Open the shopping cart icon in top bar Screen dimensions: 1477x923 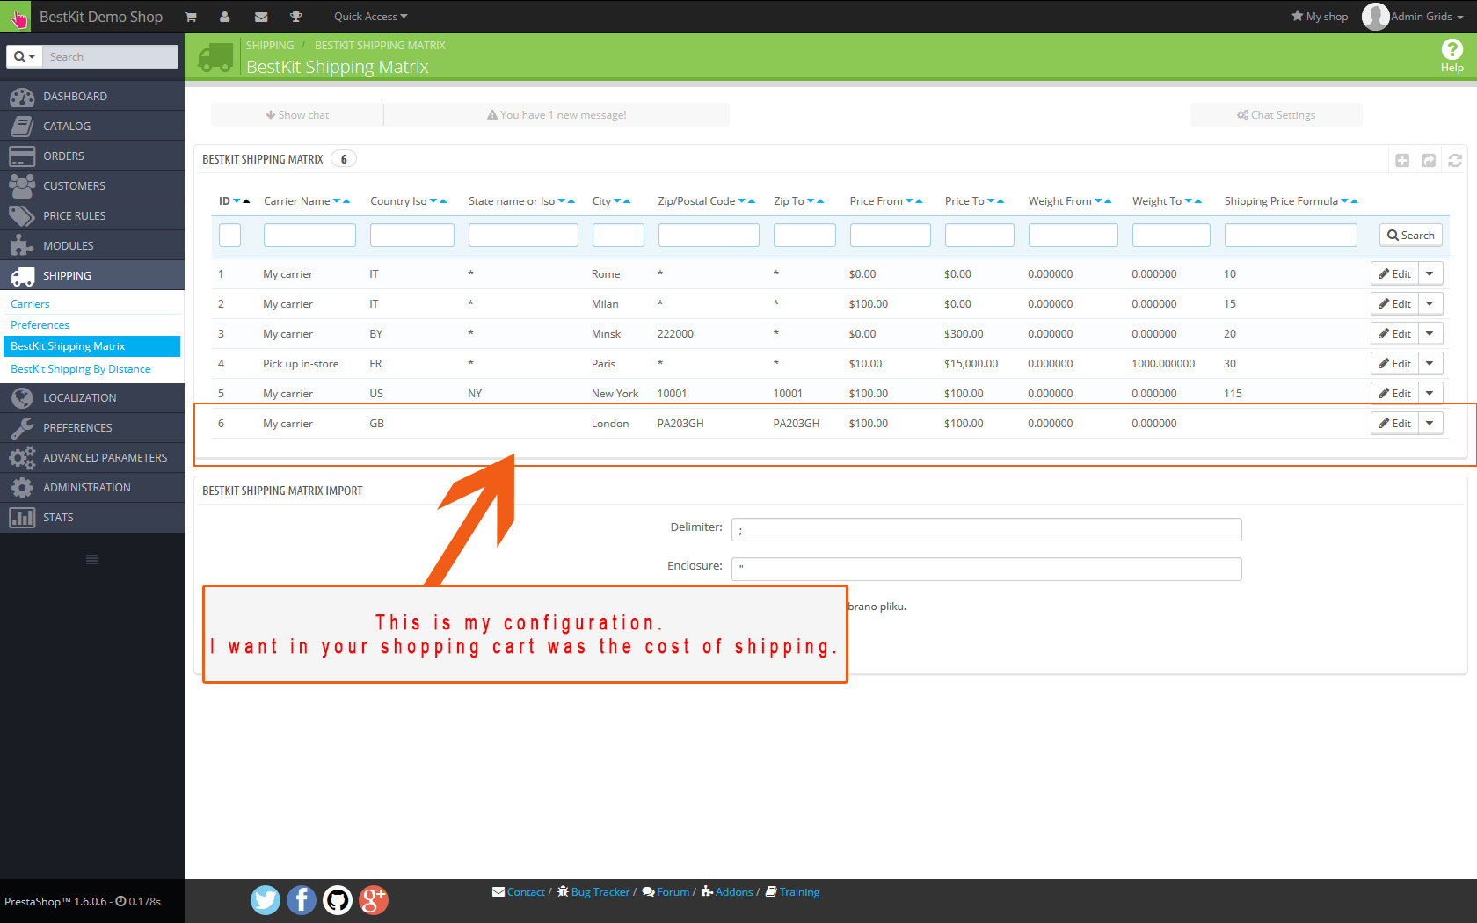(191, 17)
